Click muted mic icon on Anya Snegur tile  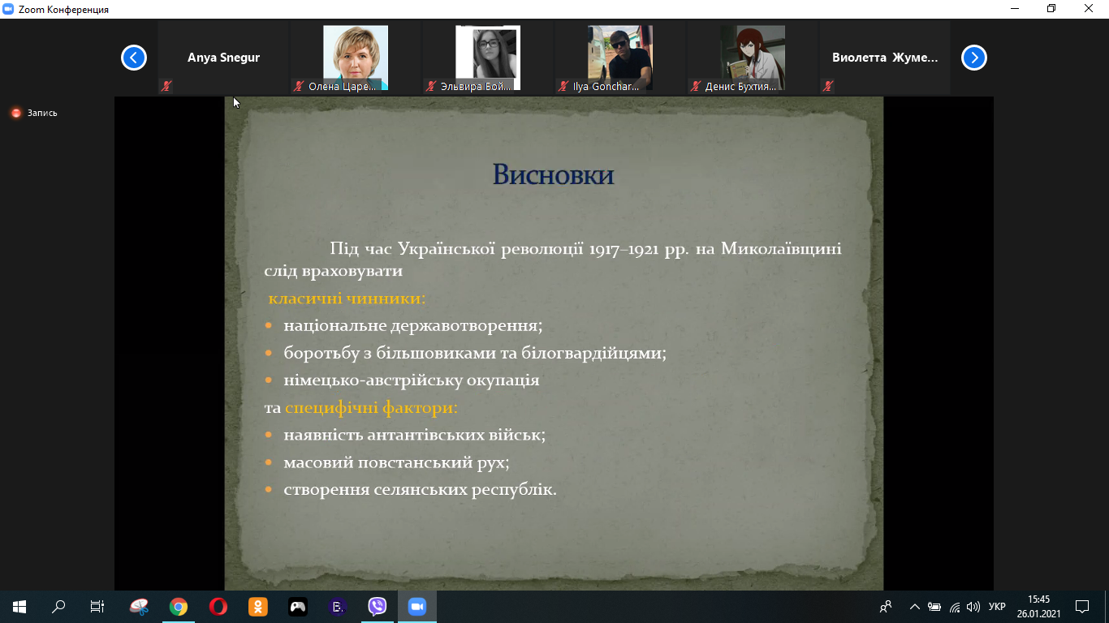point(166,85)
